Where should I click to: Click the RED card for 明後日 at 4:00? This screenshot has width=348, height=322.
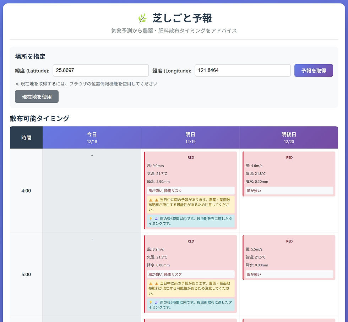[x=289, y=173]
